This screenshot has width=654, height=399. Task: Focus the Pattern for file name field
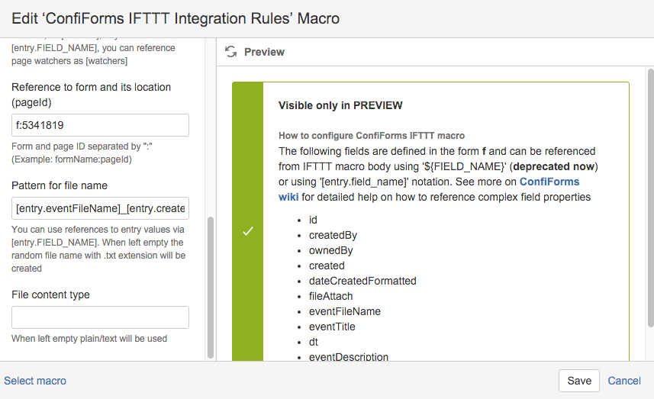[x=100, y=208]
